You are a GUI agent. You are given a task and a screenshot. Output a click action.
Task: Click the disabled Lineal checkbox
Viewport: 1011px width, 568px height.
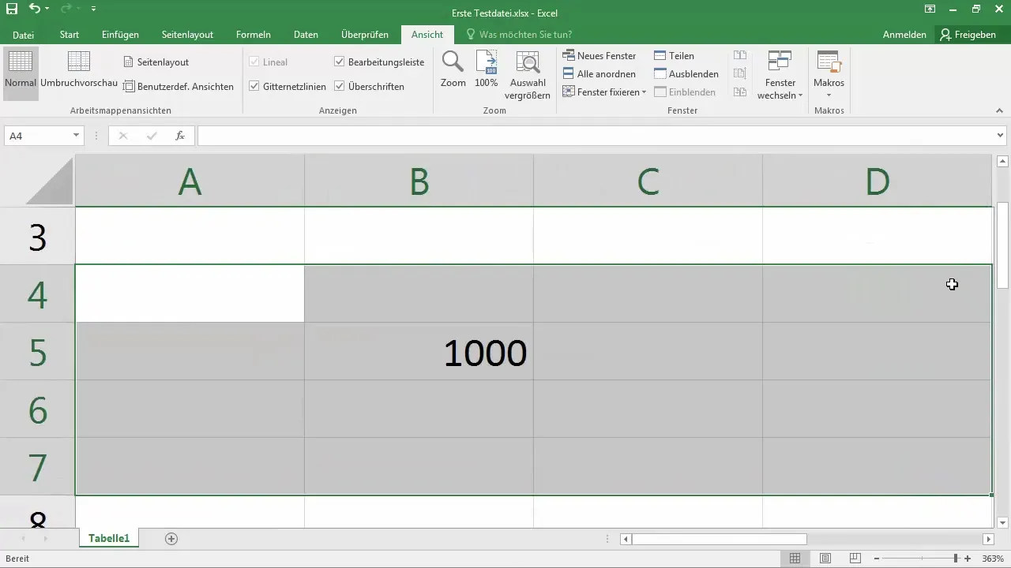(254, 62)
